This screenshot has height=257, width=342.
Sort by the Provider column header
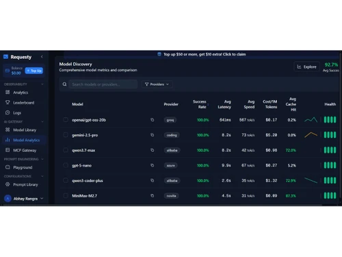point(171,104)
